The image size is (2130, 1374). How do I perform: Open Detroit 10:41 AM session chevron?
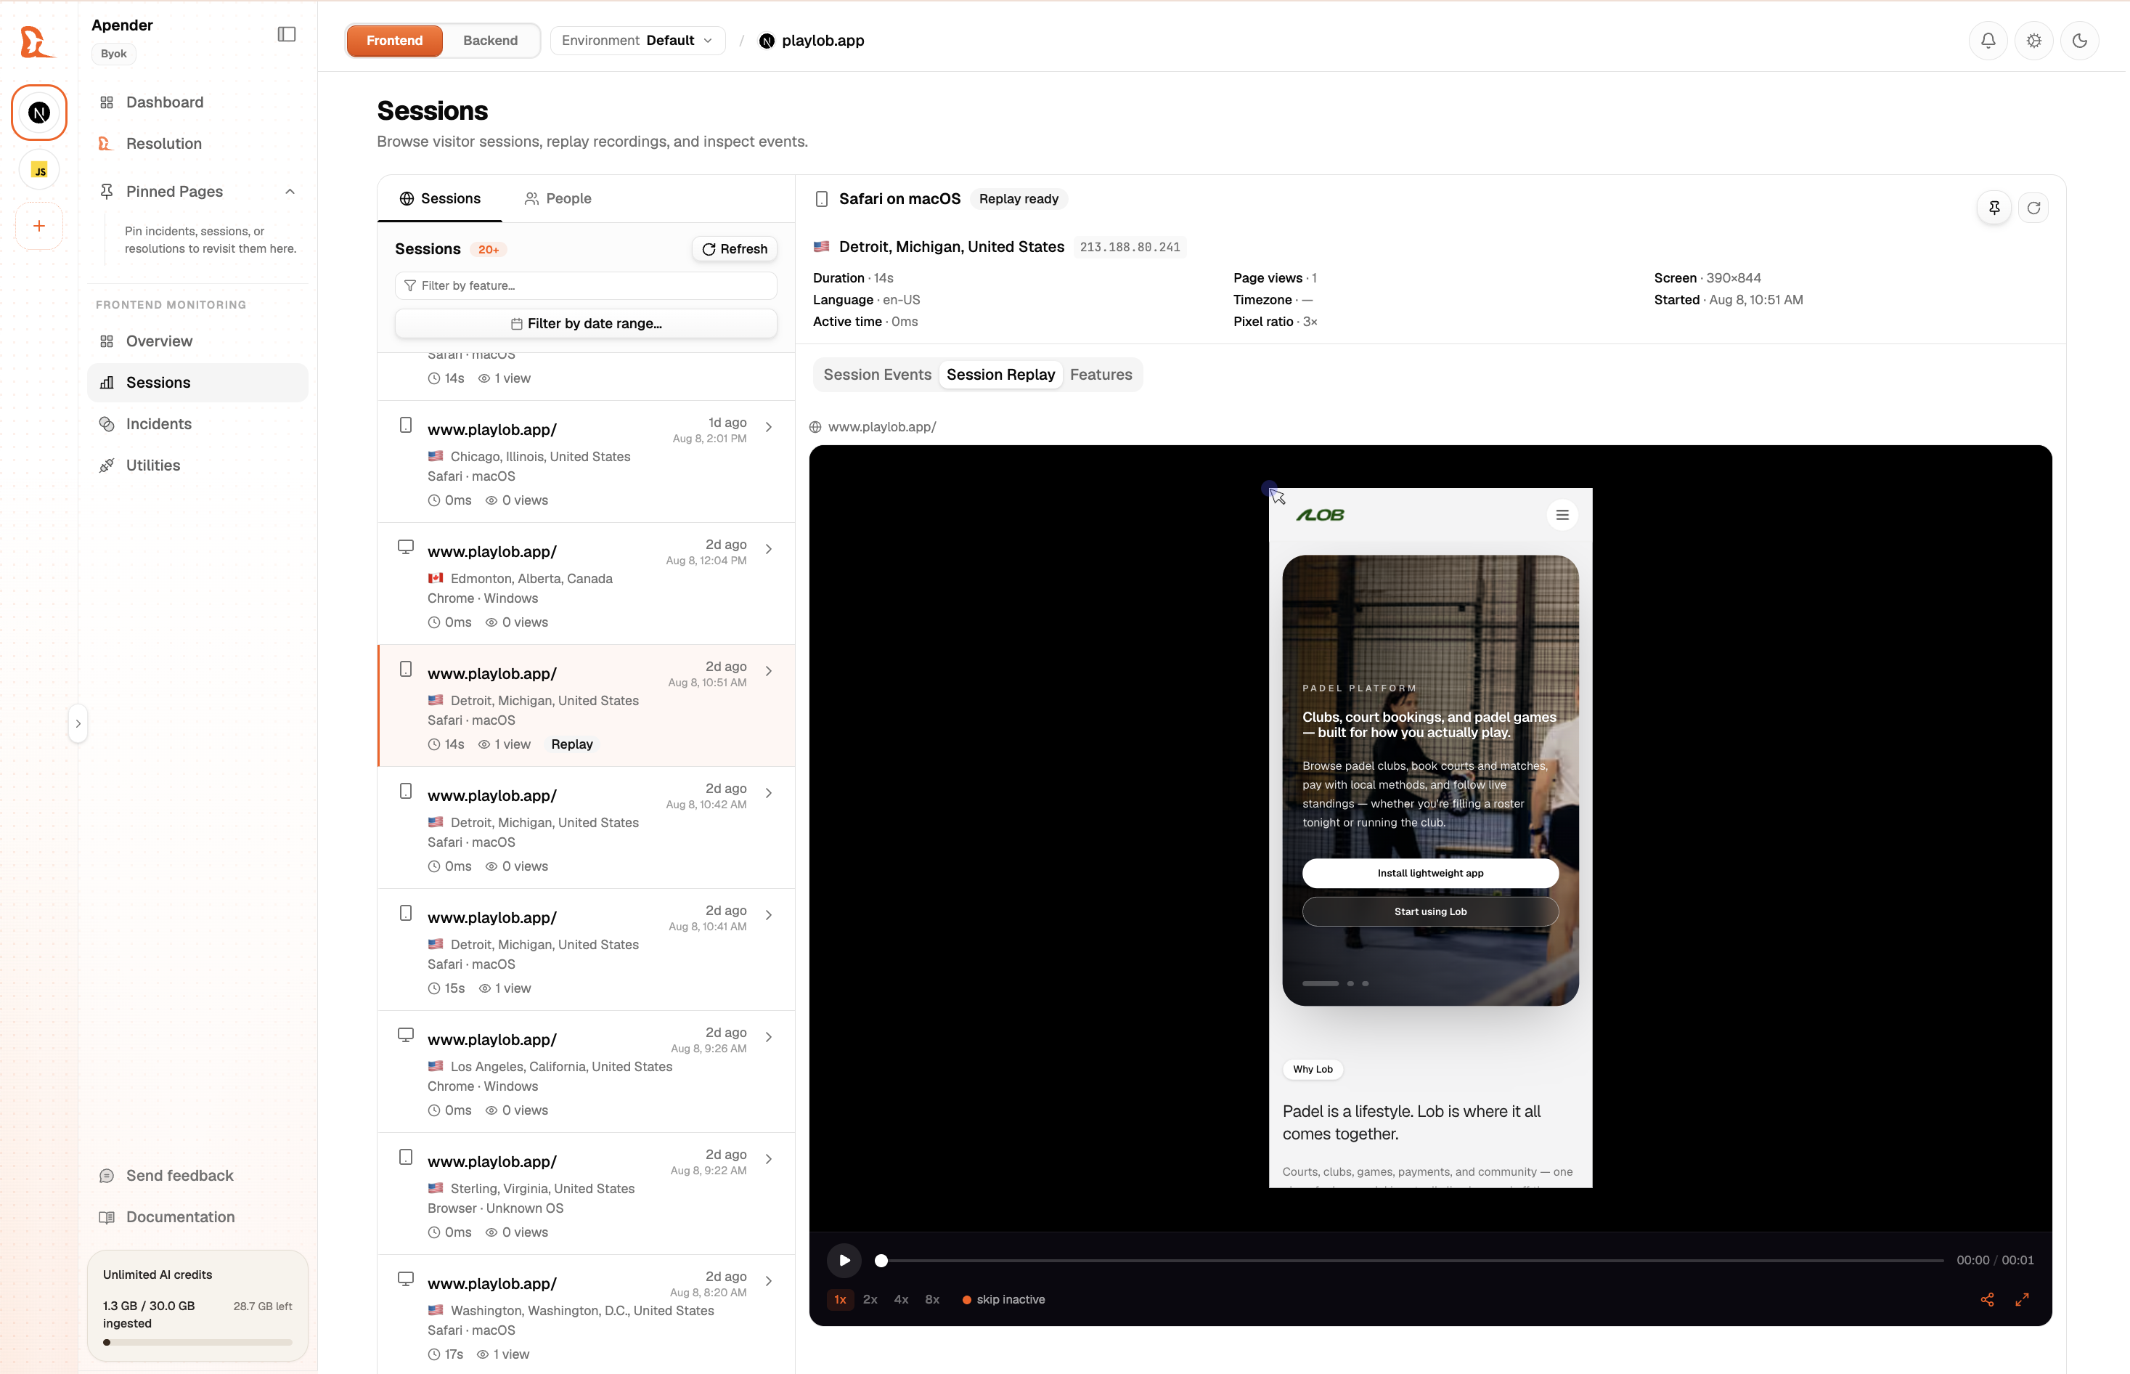769,916
